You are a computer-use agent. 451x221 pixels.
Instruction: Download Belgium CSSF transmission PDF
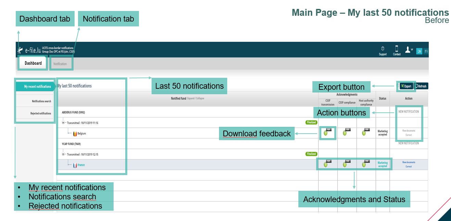click(327, 132)
